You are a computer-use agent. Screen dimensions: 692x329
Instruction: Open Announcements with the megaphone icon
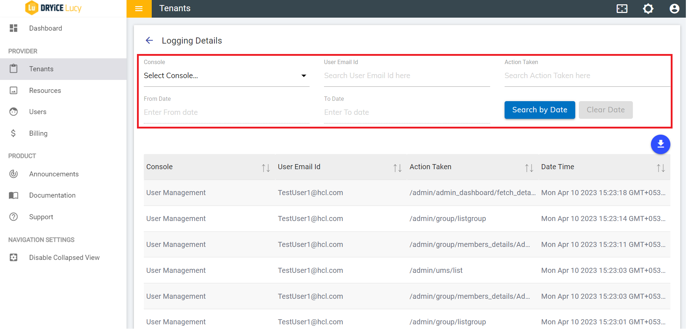coord(13,174)
